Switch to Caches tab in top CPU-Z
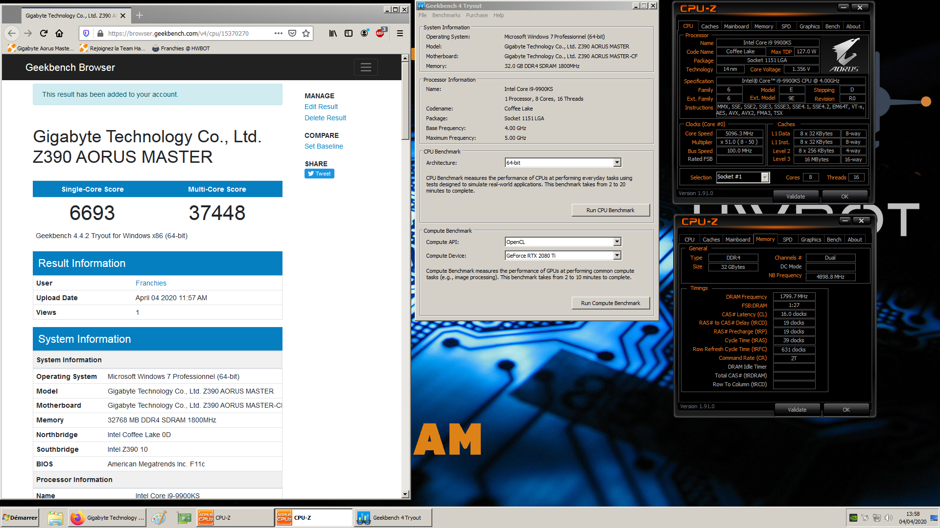This screenshot has width=940, height=528. 709,26
